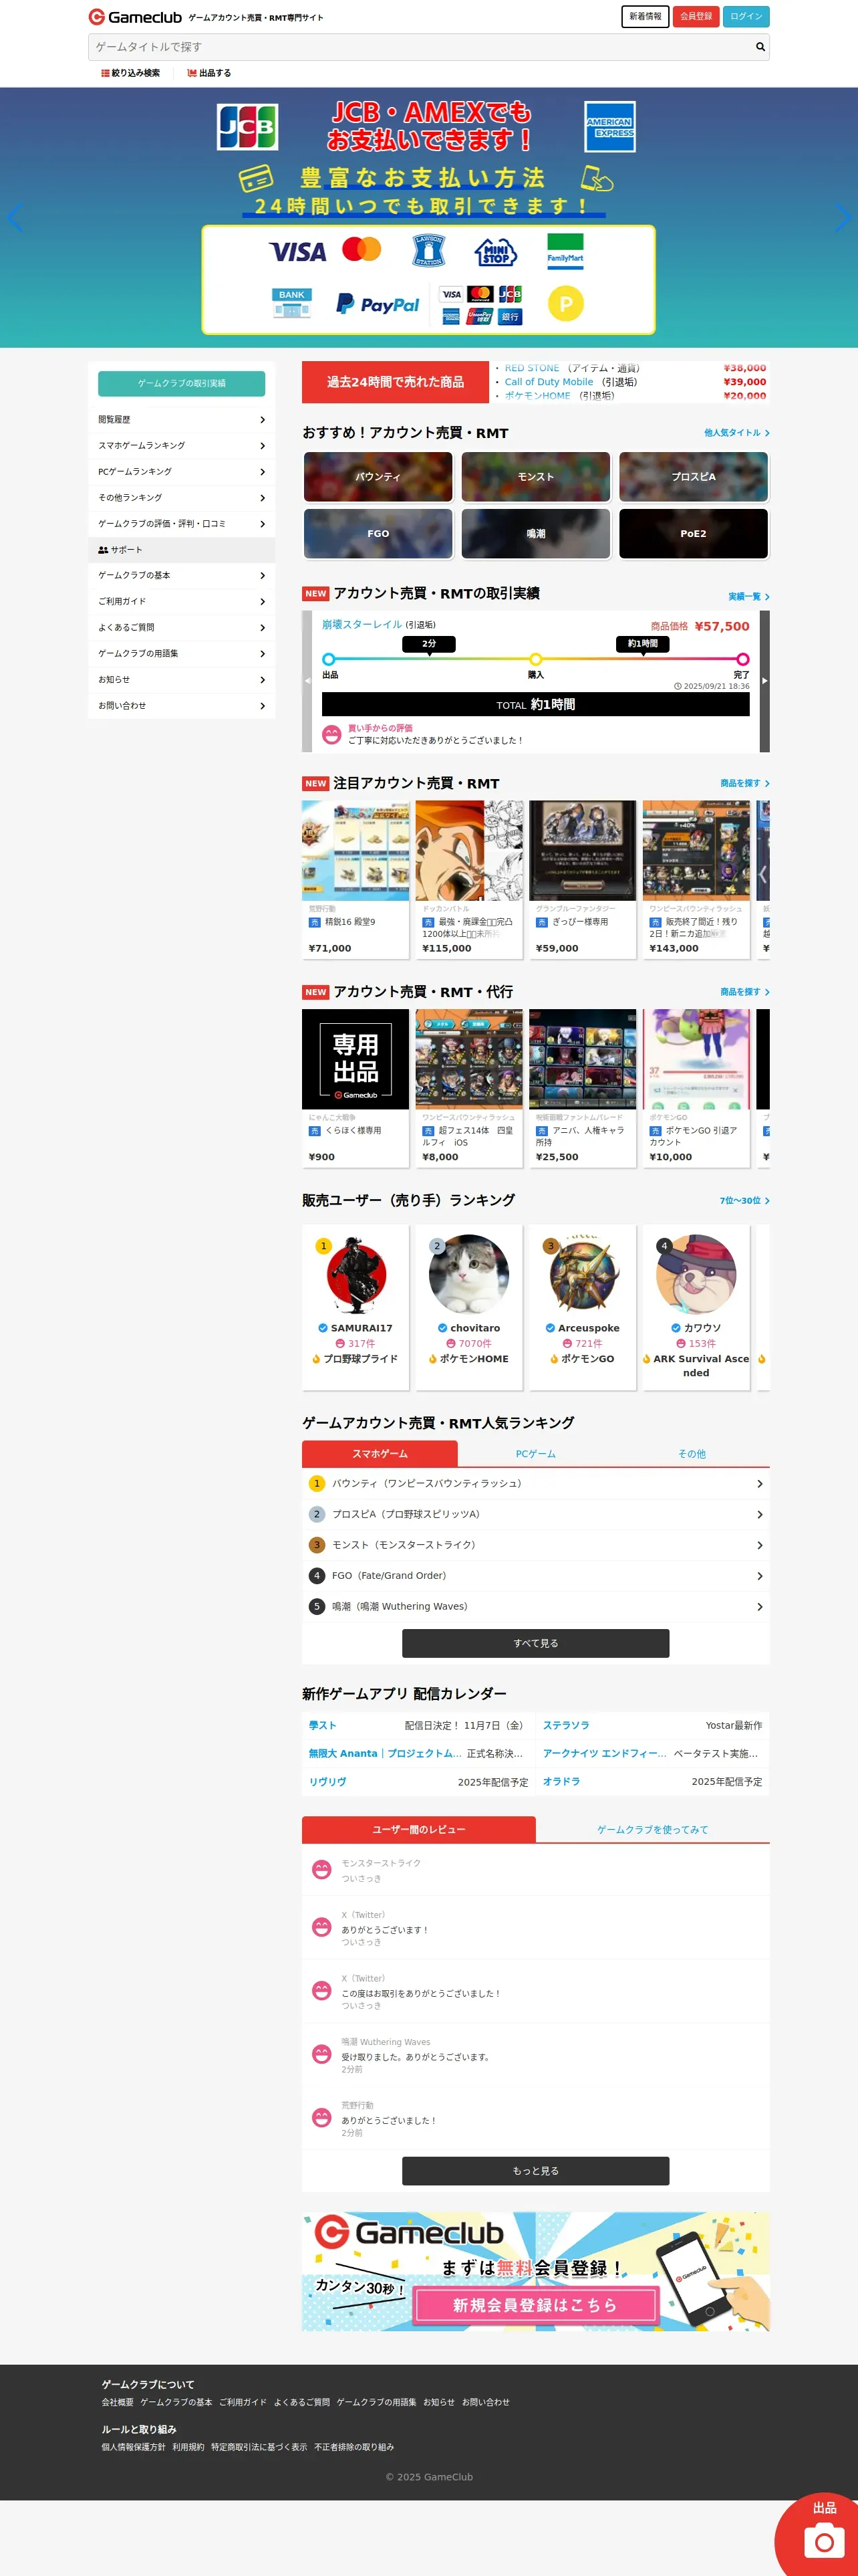Expand その他ランキング sidebar item

(x=182, y=498)
